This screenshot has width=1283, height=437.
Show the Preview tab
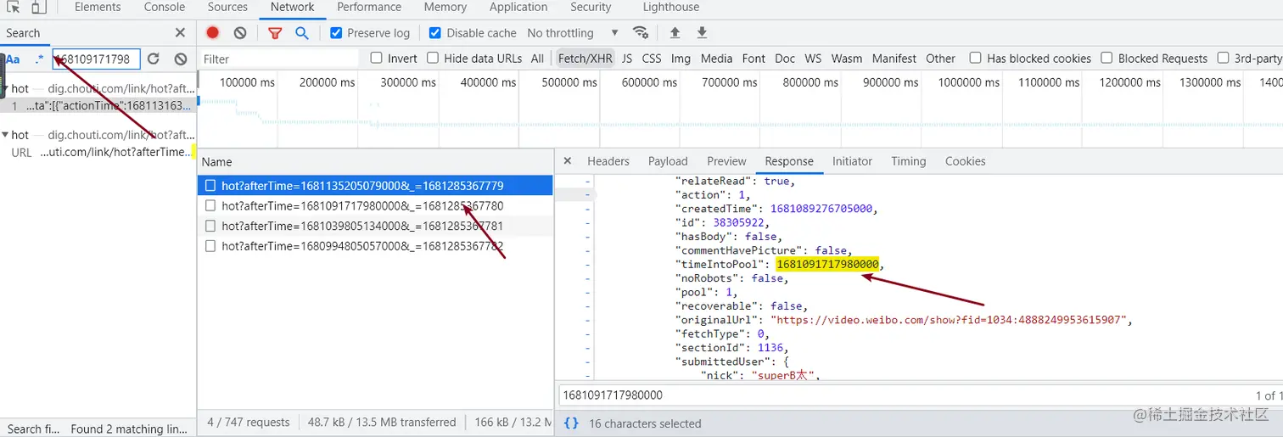point(726,161)
